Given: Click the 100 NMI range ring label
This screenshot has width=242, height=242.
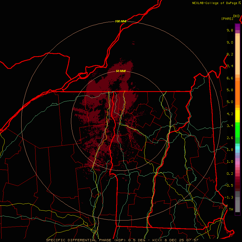Looking at the screenshot, I should coord(121,21).
